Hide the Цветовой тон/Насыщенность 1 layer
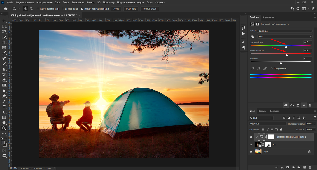 [x=251, y=137]
